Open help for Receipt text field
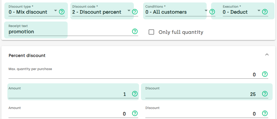Image resolution: width=277 pixels, height=119 pixels. (135, 31)
